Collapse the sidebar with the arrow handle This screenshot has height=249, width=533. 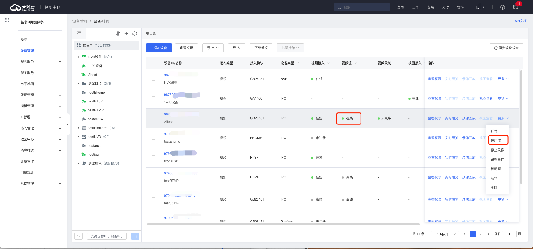68,125
